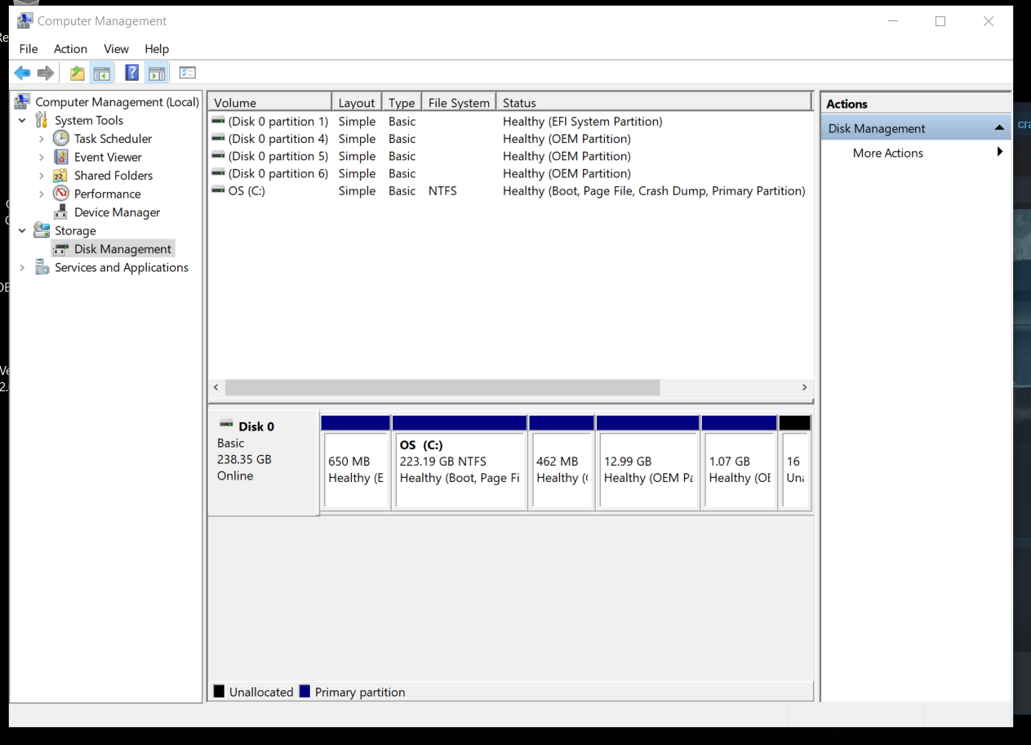1031x745 pixels.
Task: Open the Help question mark toolbar icon
Action: (131, 73)
